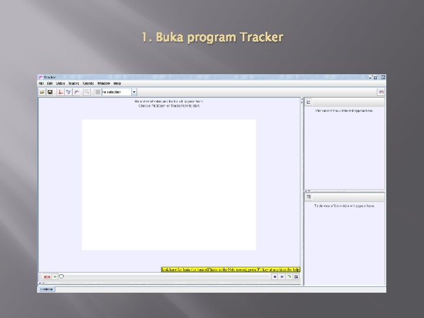This screenshot has width=424, height=318.
Task: Open the File menu
Action: (x=41, y=84)
